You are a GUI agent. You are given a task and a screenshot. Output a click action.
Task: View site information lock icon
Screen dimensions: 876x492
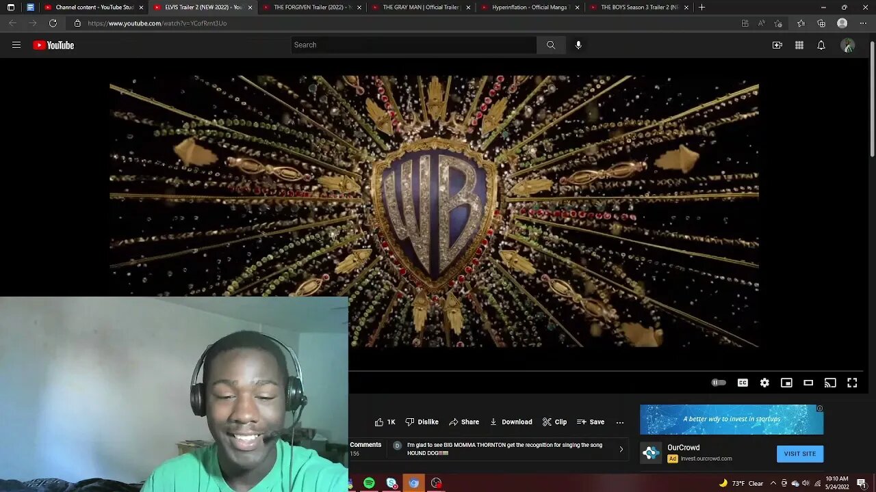[77, 23]
